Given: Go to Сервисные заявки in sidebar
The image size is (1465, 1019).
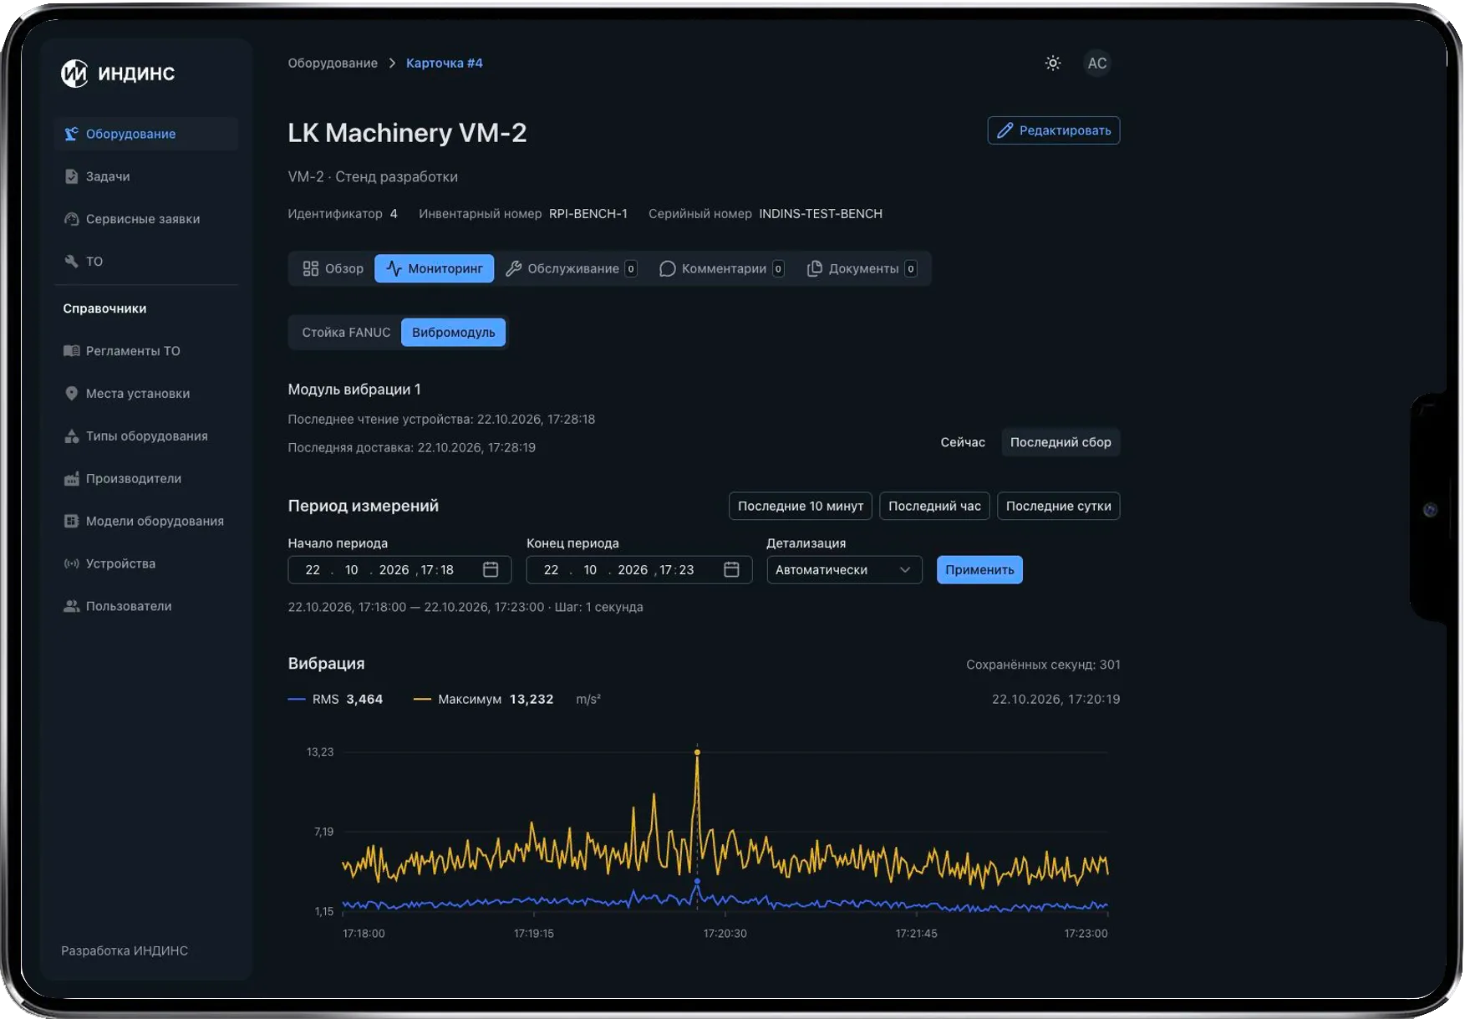Looking at the screenshot, I should (x=146, y=219).
